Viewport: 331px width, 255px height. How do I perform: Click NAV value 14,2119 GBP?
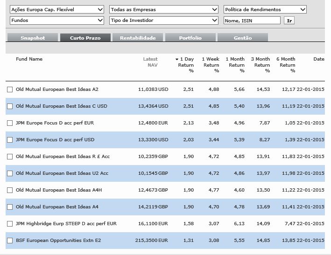pyautogui.click(x=153, y=207)
